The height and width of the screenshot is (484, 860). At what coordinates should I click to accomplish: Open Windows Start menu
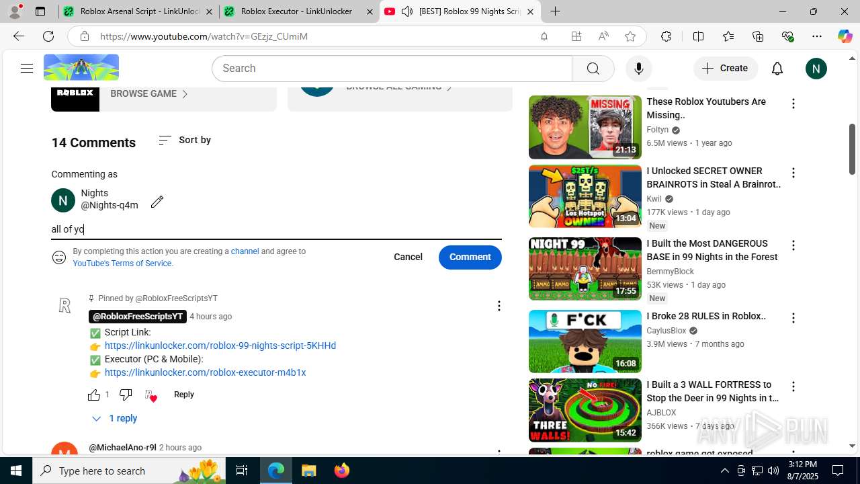16,471
